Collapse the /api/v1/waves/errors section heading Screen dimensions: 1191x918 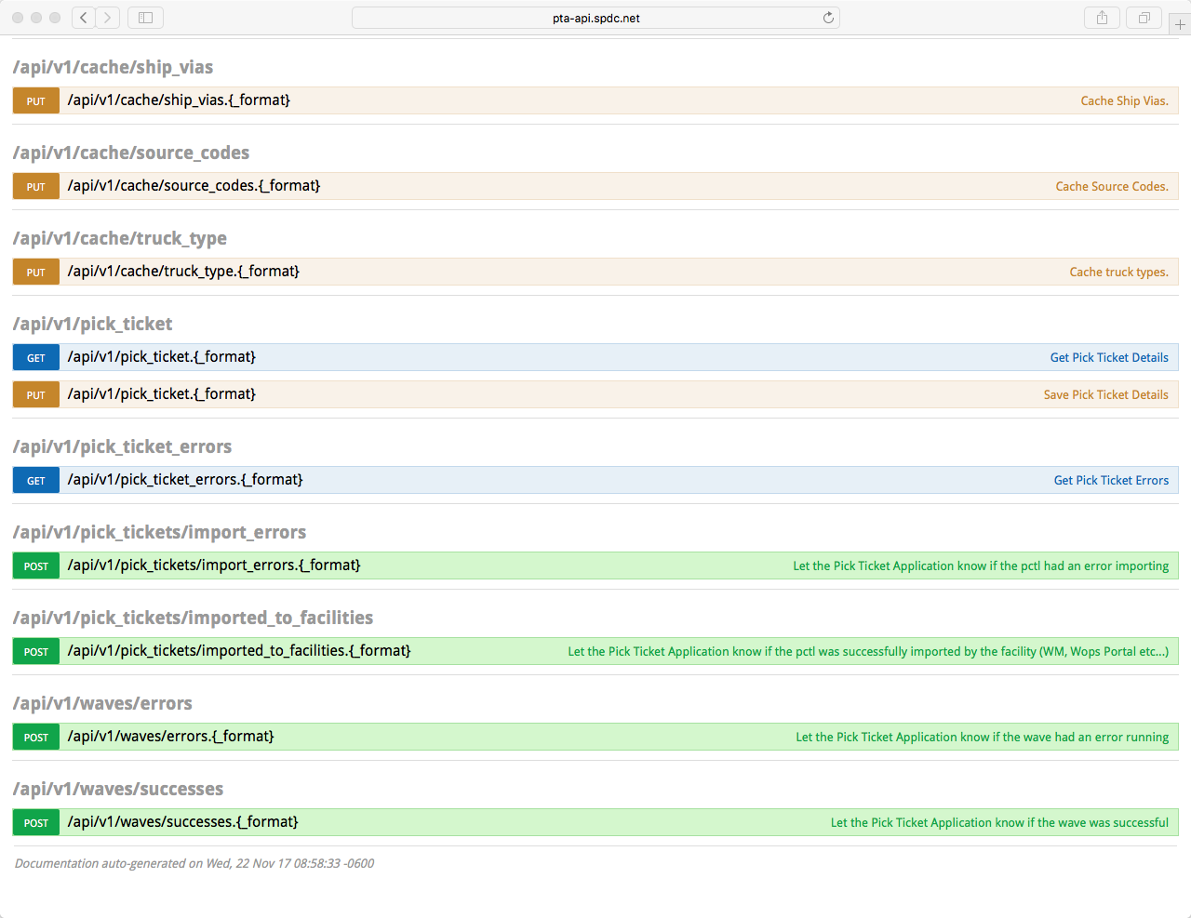102,703
